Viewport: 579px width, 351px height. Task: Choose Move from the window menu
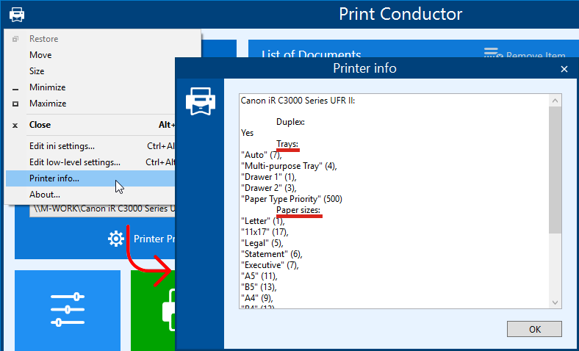point(40,55)
